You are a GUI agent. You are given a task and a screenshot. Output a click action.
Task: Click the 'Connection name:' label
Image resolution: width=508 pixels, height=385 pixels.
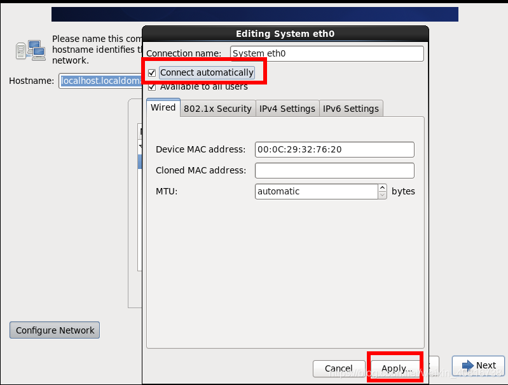point(184,53)
